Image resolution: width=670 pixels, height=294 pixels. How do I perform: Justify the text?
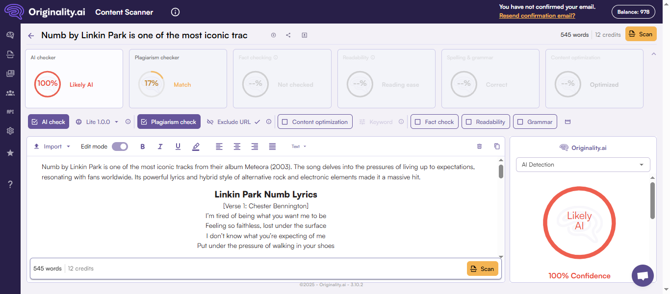(272, 147)
